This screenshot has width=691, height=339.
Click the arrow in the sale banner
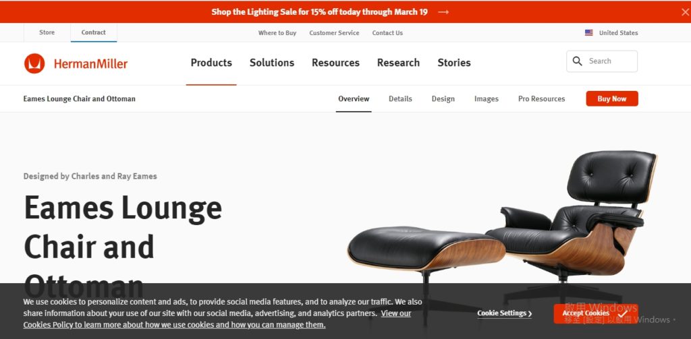443,12
